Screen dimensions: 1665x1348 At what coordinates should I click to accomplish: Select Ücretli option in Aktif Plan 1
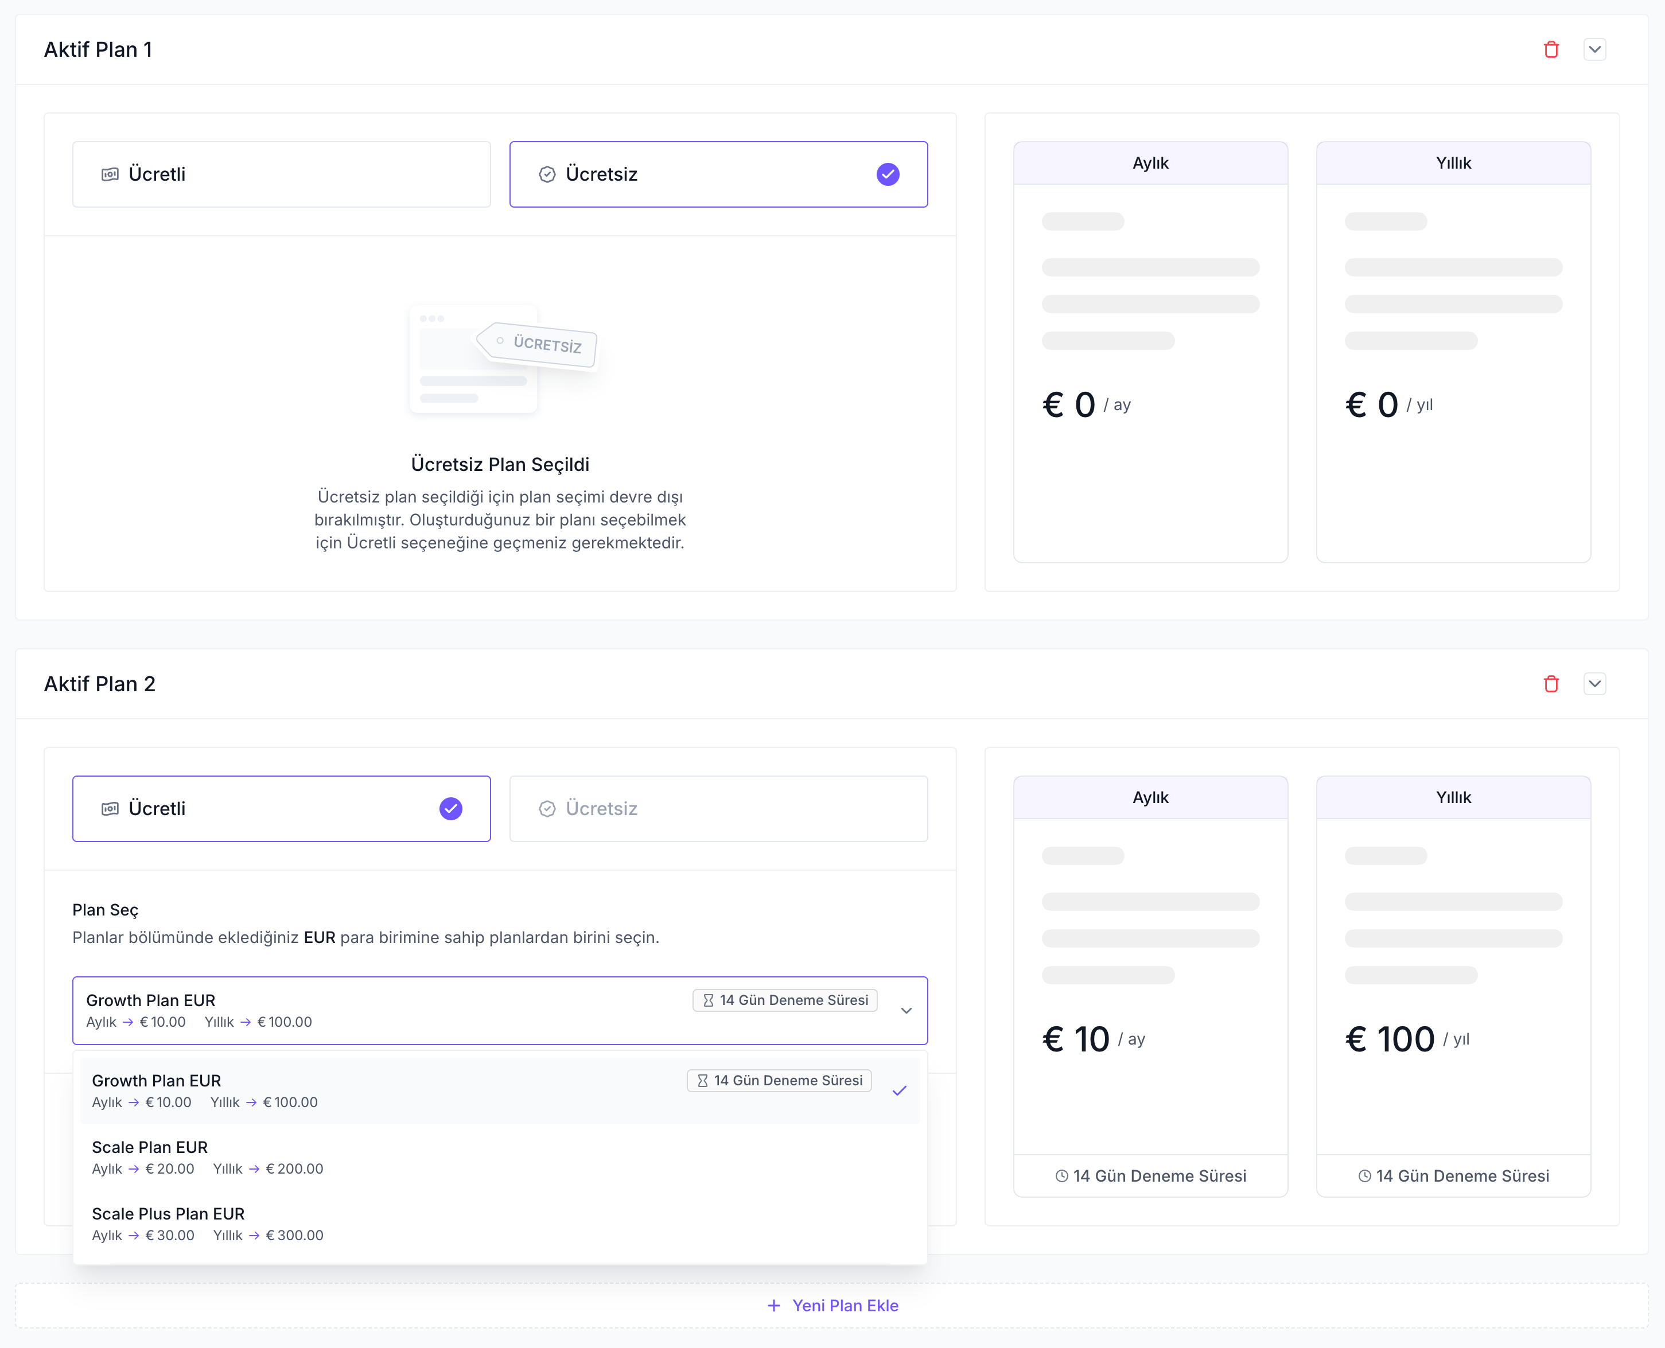(281, 174)
